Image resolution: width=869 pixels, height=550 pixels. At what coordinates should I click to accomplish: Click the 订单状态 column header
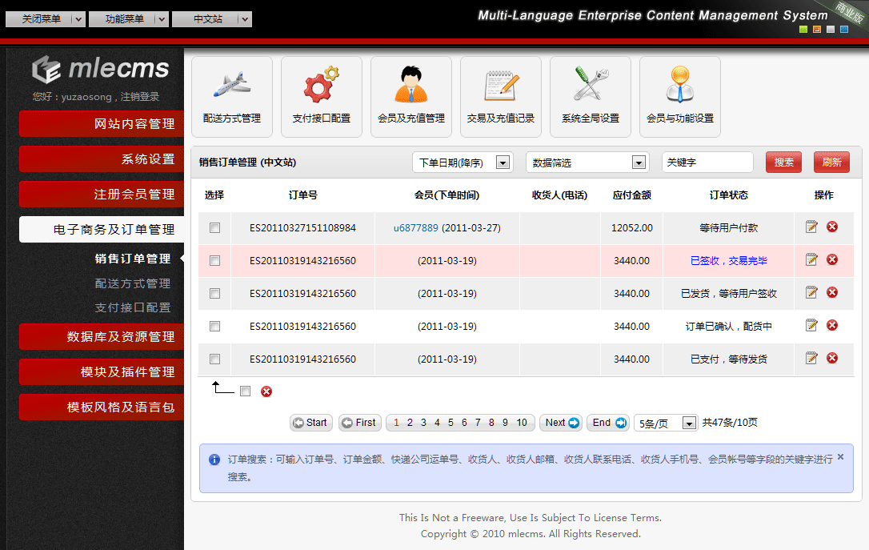(x=729, y=195)
